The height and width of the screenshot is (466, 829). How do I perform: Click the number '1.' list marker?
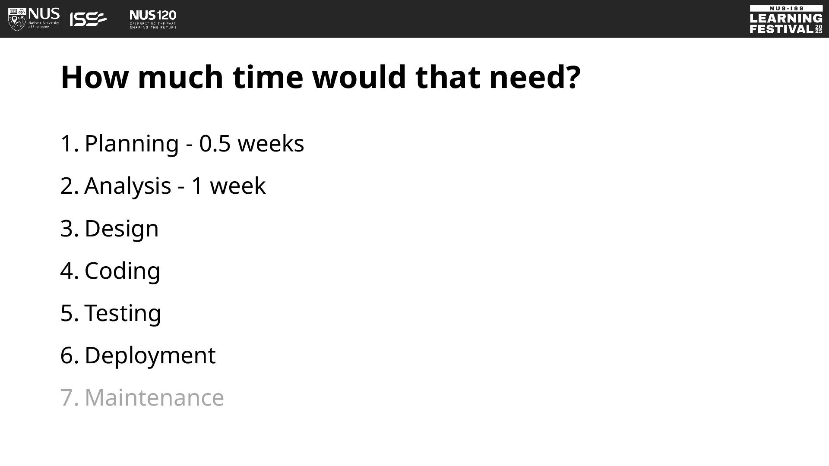click(70, 143)
